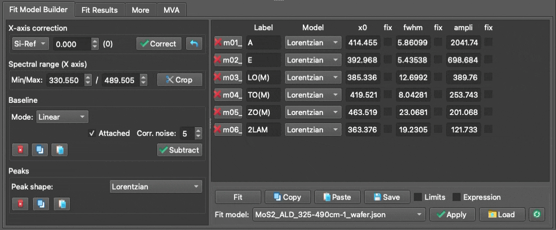Screen dimensions: 556x230
Task: Enable the Limits checkbox
Action: tap(418, 197)
